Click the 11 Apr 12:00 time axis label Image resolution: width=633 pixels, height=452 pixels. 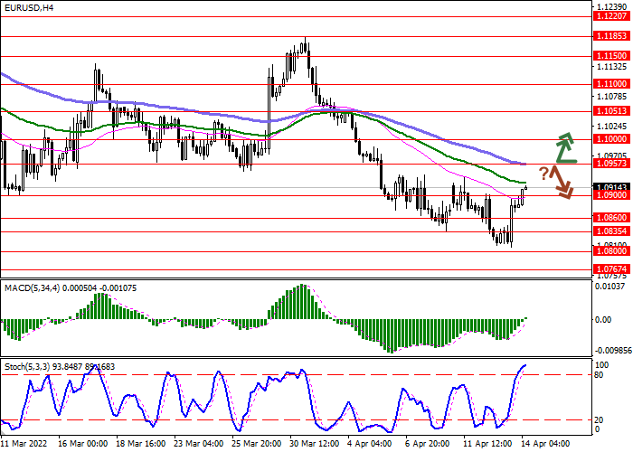tap(489, 444)
